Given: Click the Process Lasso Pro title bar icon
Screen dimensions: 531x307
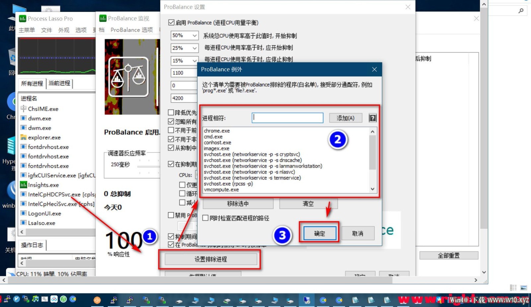Looking at the screenshot, I should point(23,19).
